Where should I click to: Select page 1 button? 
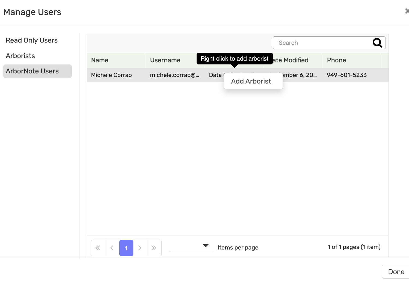126,248
